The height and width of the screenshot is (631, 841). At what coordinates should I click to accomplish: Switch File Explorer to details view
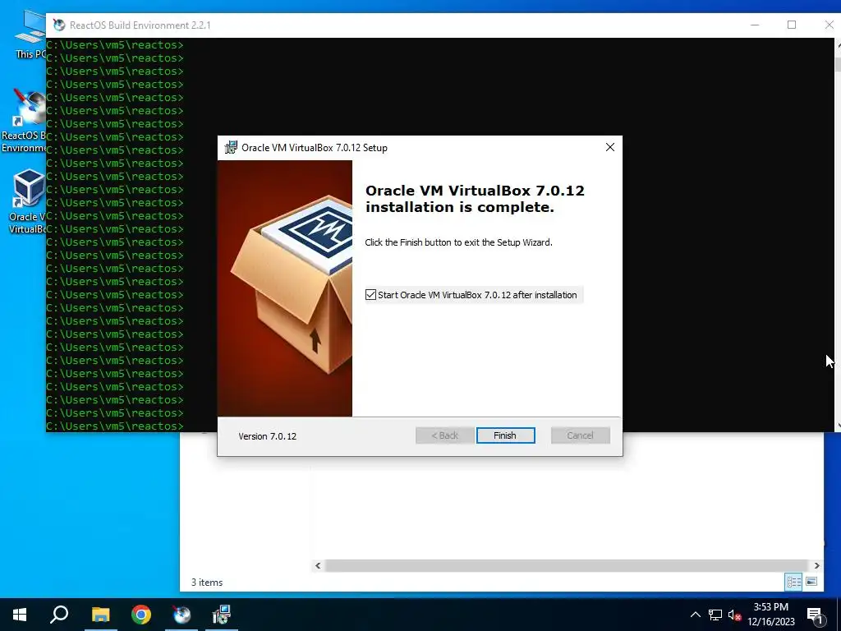point(793,582)
